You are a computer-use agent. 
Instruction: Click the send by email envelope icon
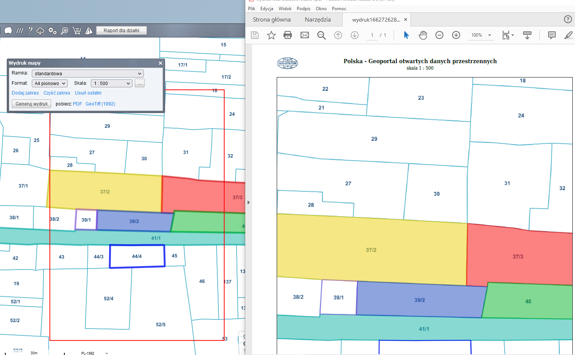click(x=305, y=35)
